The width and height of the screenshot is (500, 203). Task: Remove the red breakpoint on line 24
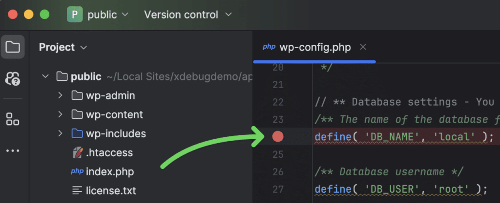click(278, 137)
